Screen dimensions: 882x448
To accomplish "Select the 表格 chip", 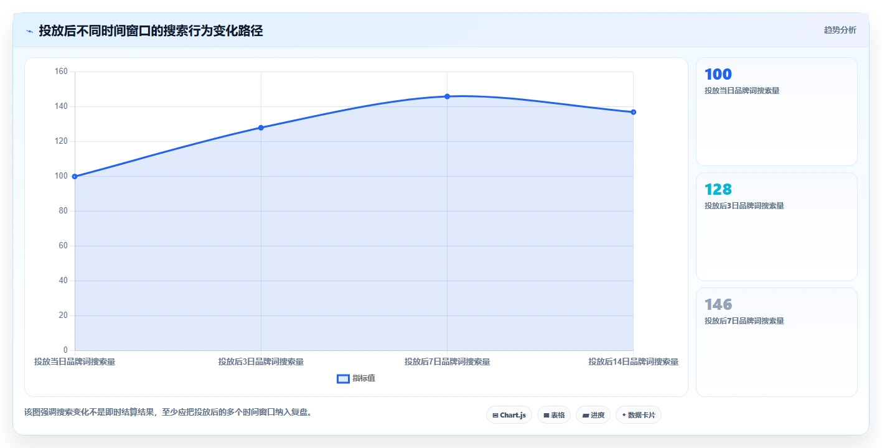I will [x=554, y=415].
